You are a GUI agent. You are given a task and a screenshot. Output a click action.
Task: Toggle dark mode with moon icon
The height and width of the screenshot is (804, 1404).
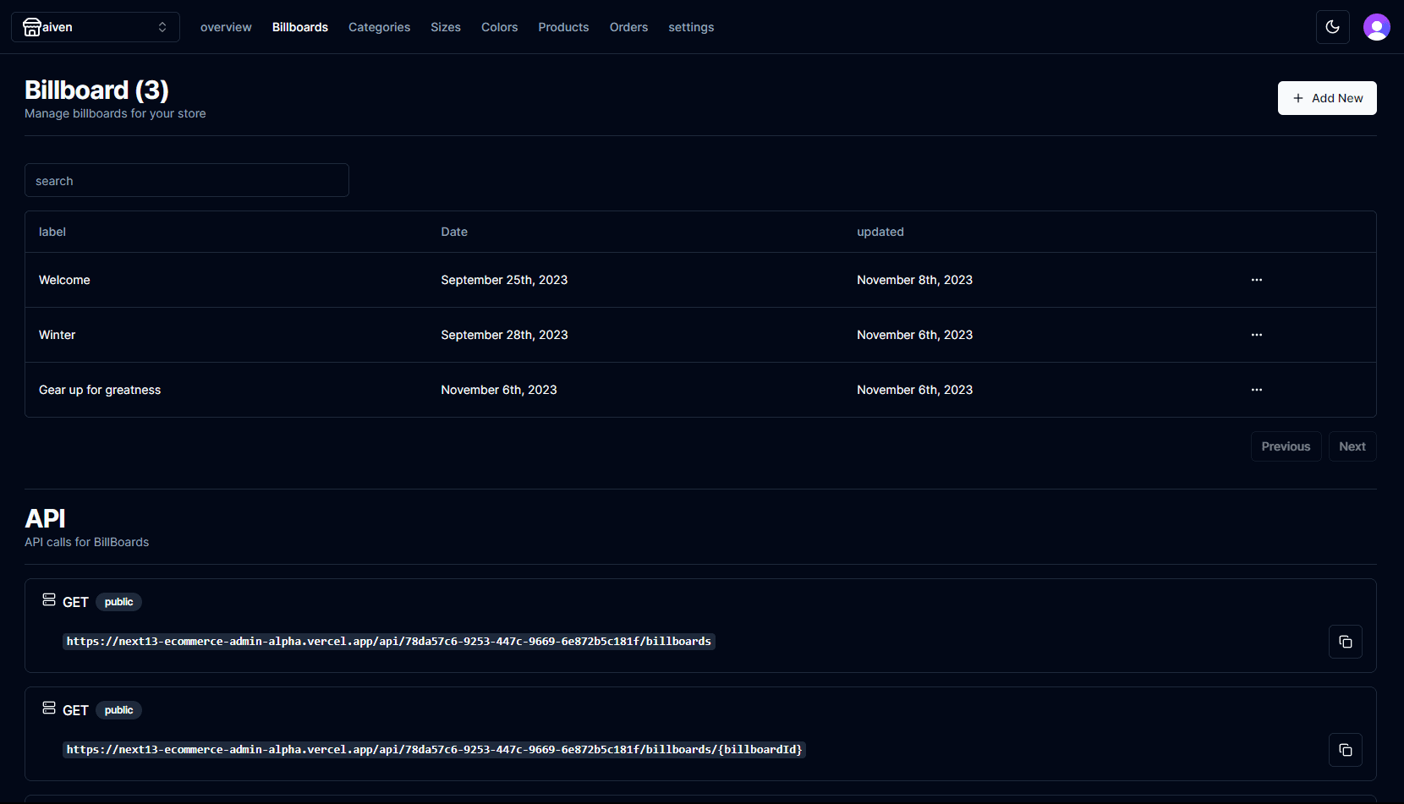[x=1333, y=27]
